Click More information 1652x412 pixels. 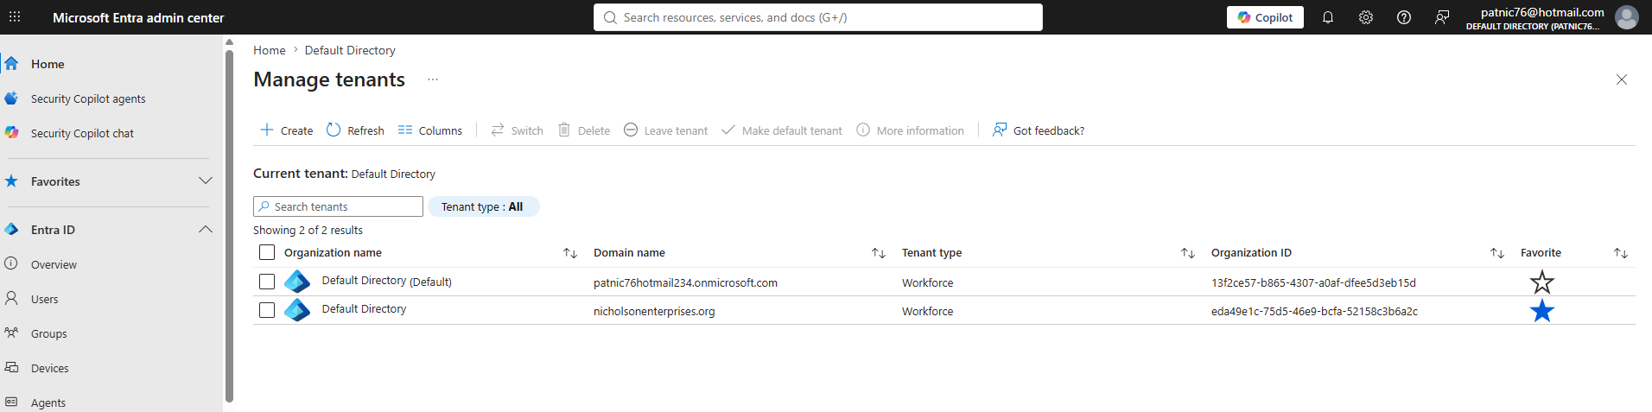point(910,130)
